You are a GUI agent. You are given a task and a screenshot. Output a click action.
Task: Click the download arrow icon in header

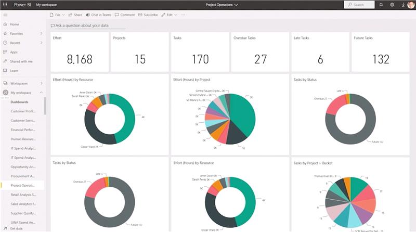(403, 5)
